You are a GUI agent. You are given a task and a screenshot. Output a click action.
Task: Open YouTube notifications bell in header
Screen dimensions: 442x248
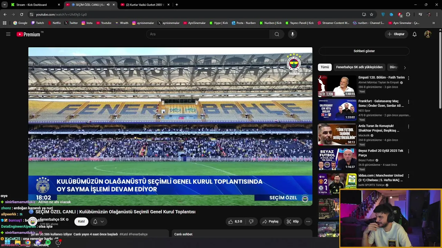pos(415,34)
